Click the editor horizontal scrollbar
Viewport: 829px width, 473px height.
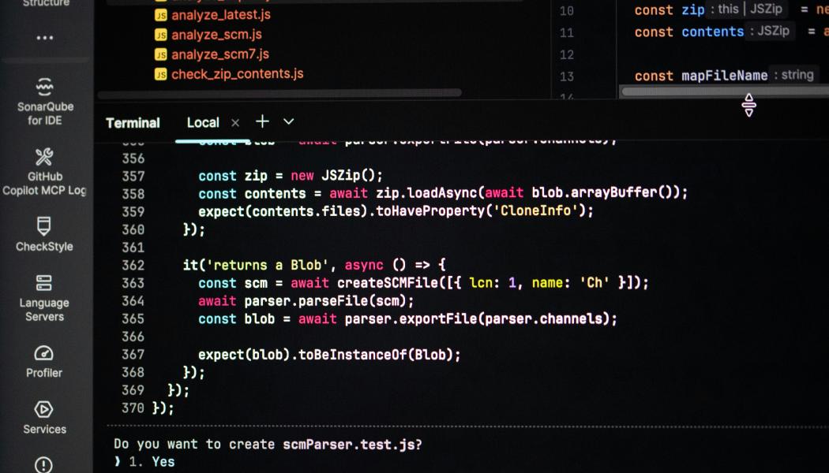tap(724, 92)
